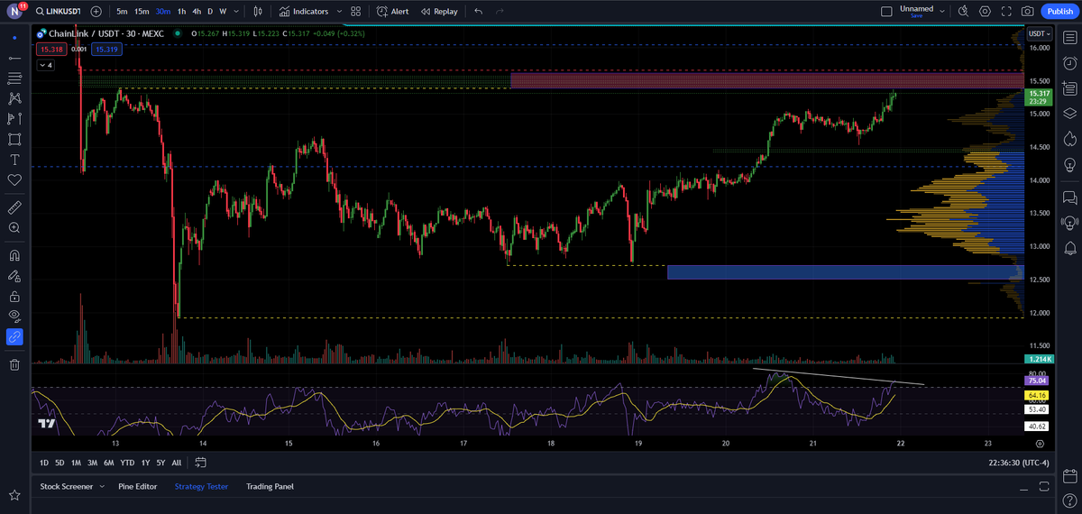This screenshot has width=1082, height=514.
Task: Open the Go to date calendar icon
Action: pyautogui.click(x=200, y=463)
